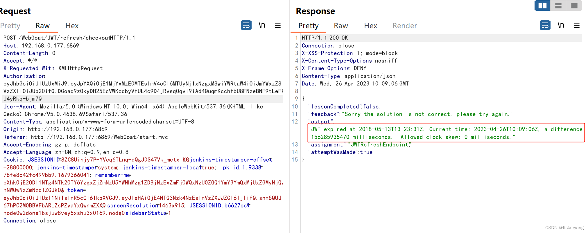588x233 pixels.
Task: Click the HTTP/1.1 200 OK status line
Action: (325, 38)
